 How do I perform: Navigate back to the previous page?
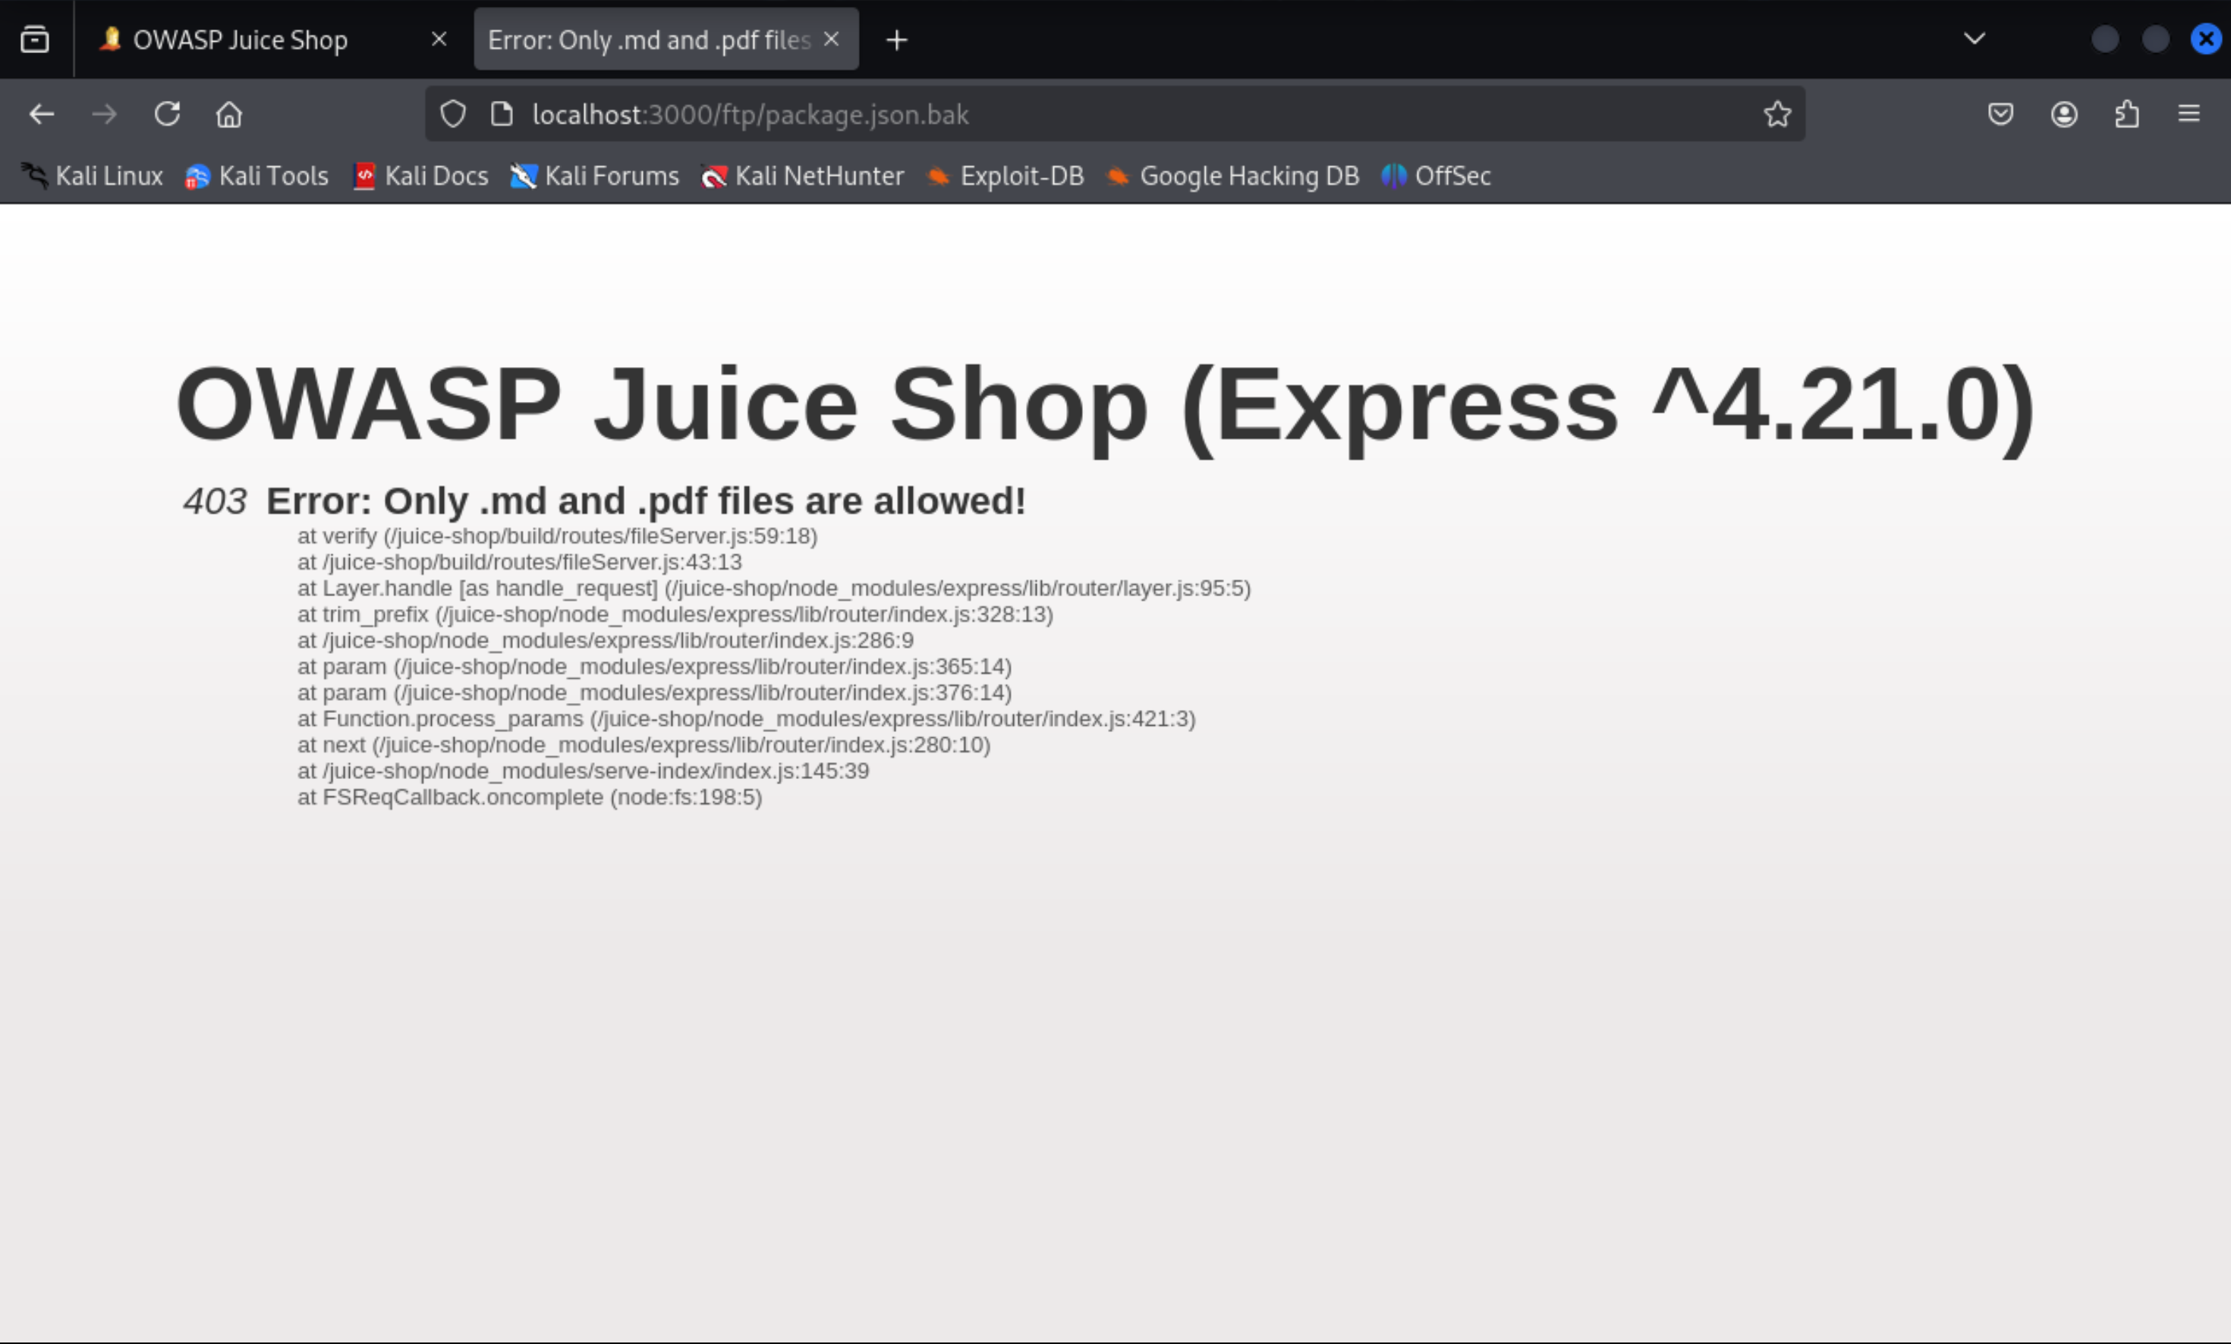pyautogui.click(x=42, y=114)
